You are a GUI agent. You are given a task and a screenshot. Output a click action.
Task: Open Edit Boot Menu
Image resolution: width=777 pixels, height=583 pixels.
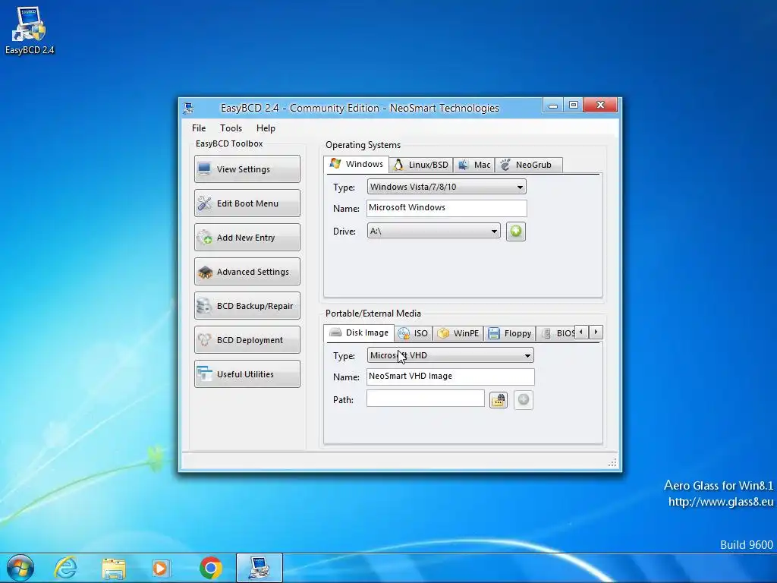[247, 203]
